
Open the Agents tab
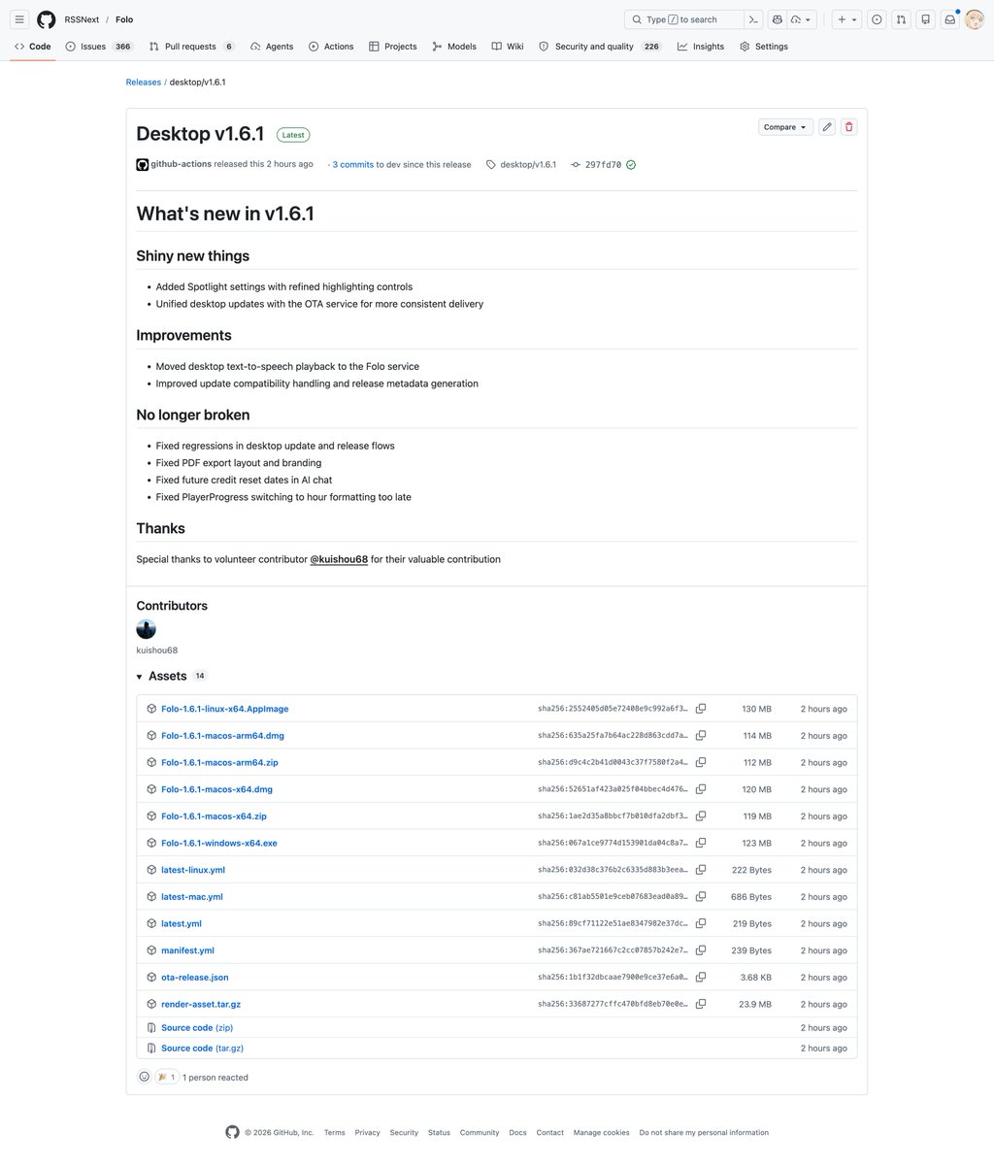272,47
